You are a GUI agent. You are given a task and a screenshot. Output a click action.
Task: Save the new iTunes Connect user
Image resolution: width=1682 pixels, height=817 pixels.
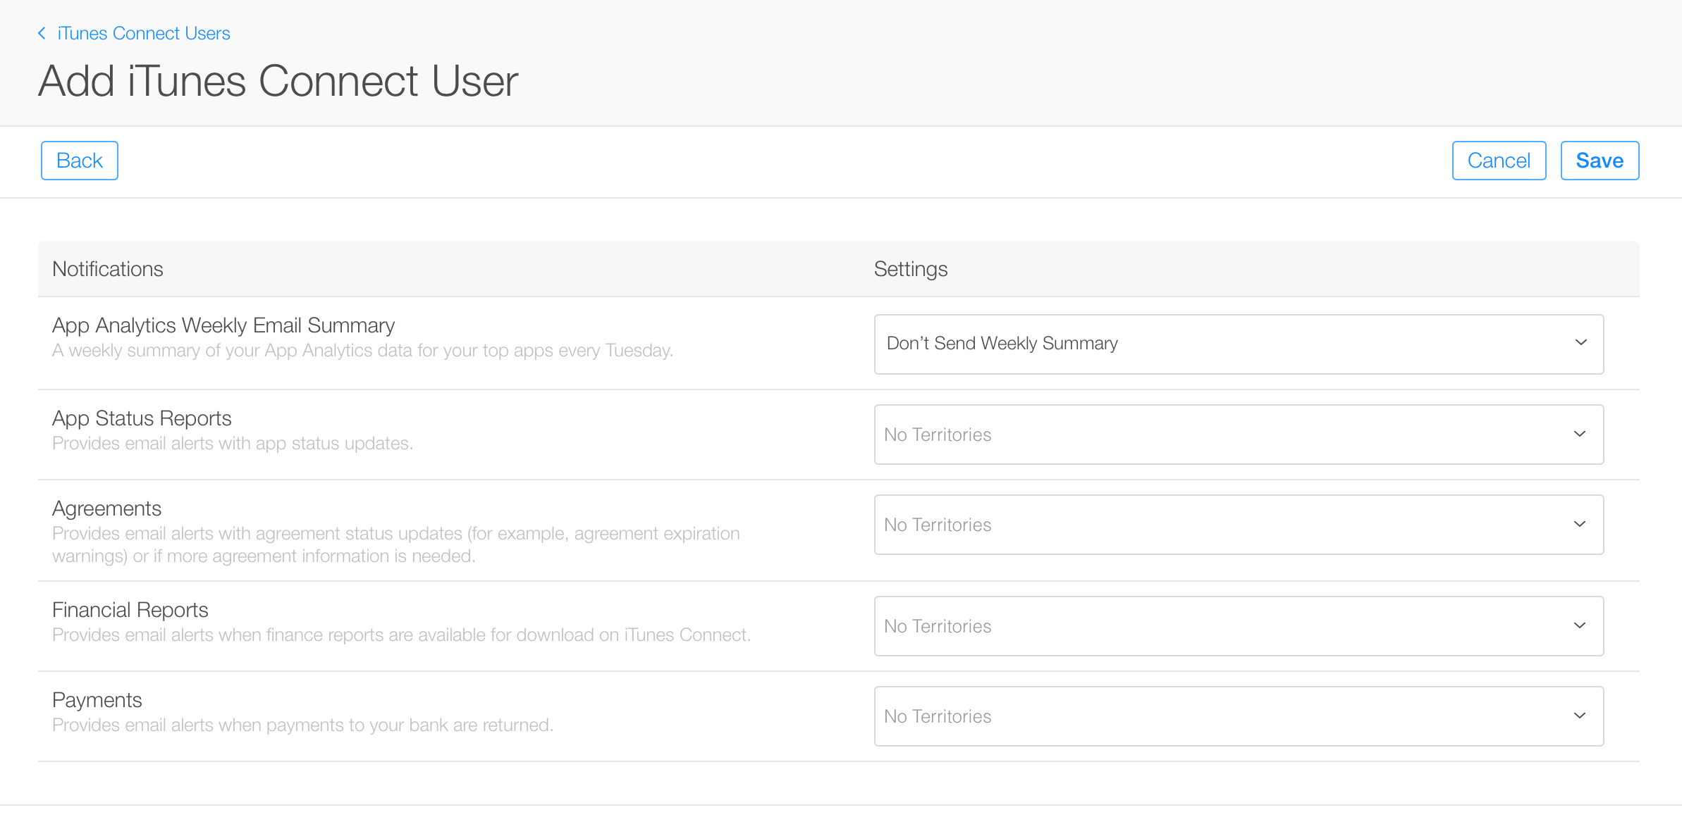[1600, 161]
